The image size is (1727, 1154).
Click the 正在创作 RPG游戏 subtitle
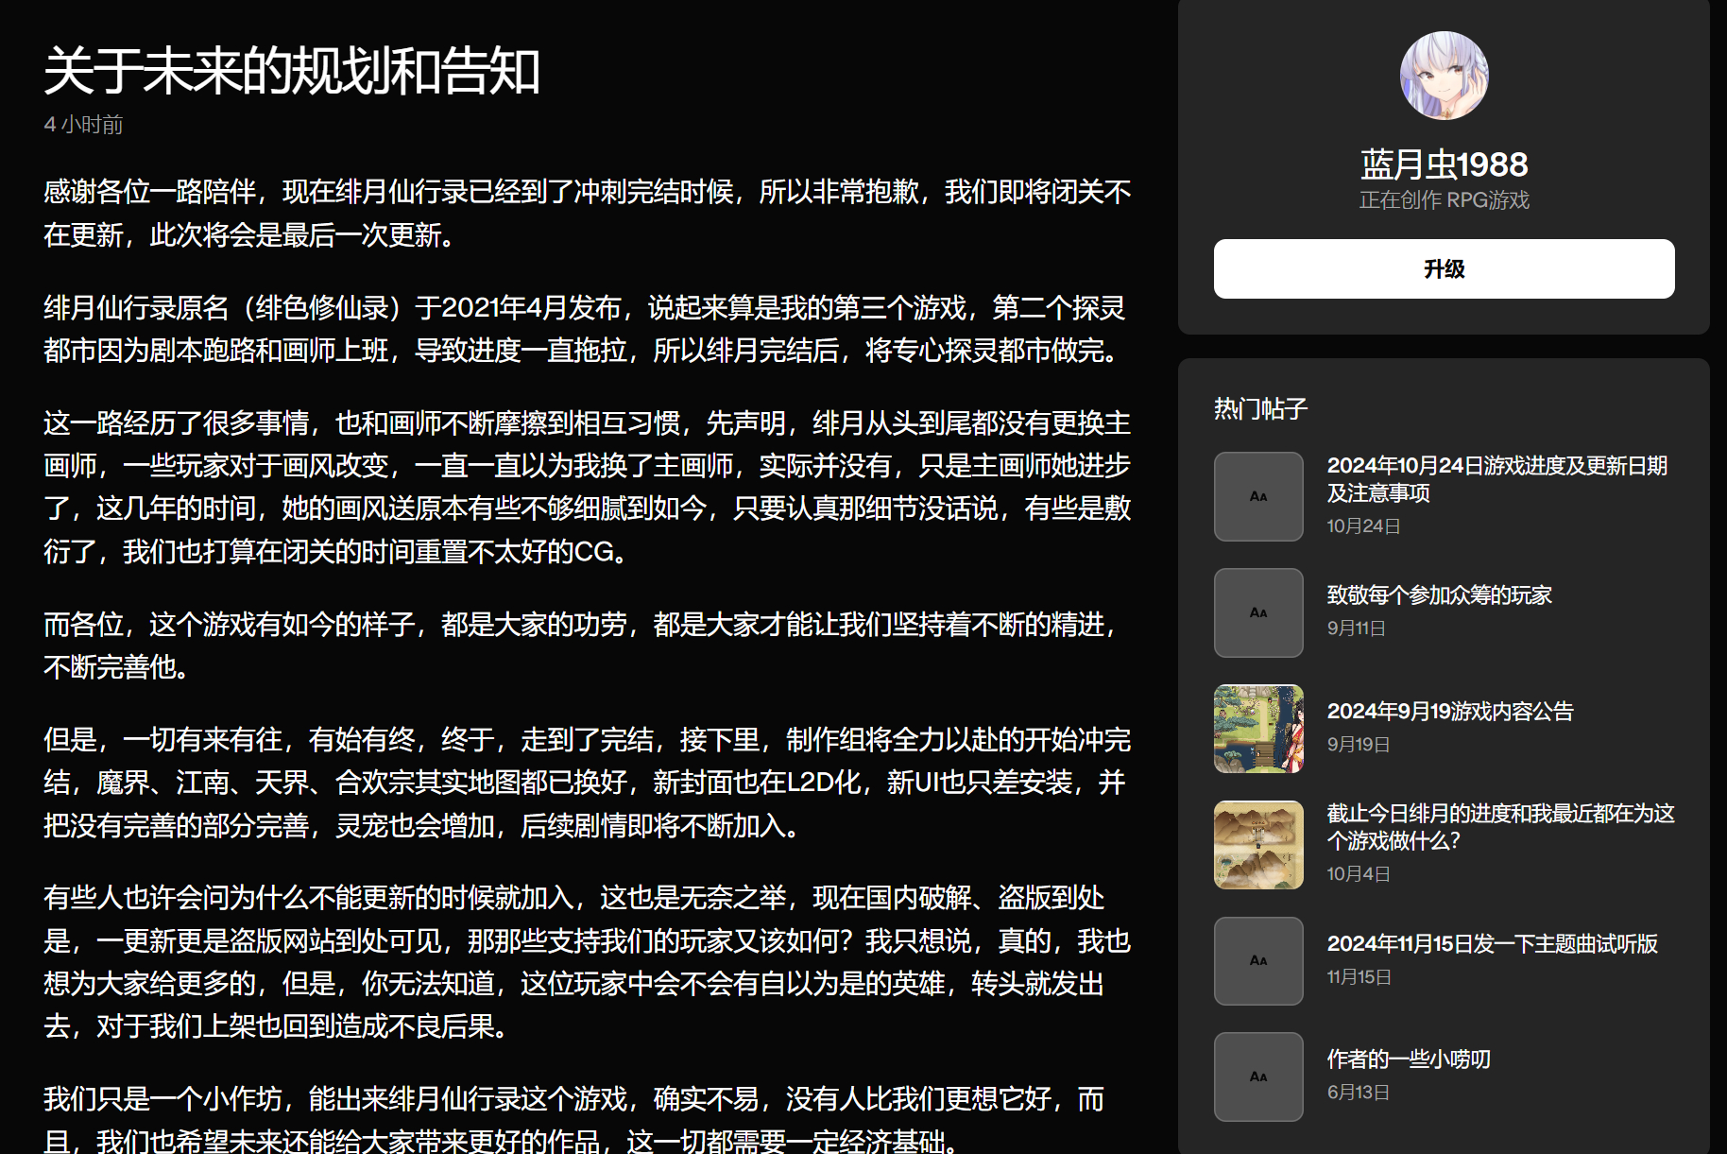pyautogui.click(x=1444, y=200)
